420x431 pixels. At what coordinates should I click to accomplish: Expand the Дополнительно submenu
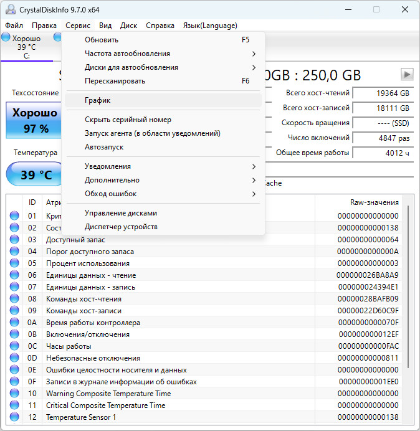pos(163,180)
